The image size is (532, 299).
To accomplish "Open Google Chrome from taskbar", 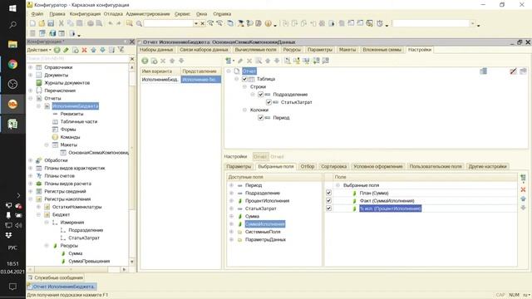I will [x=12, y=65].
